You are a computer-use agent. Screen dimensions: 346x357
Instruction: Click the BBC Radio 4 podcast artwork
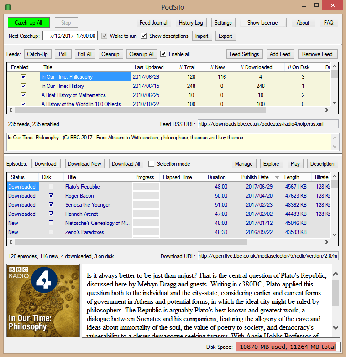coord(43,301)
